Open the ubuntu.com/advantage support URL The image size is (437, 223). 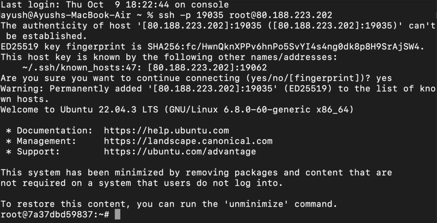pyautogui.click(x=180, y=151)
